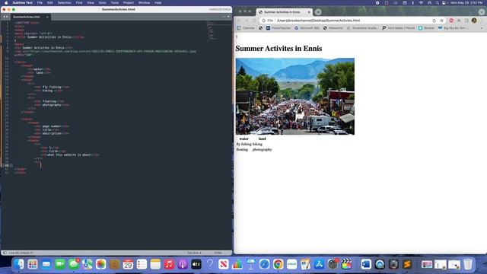Open Podcasts from the Dock
The image size is (487, 274).
183,264
